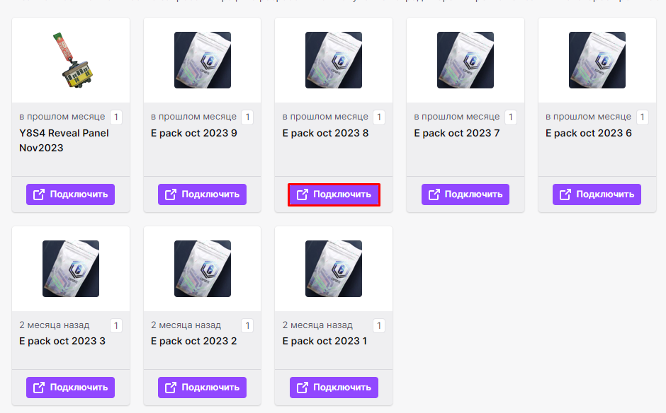The width and height of the screenshot is (666, 413).
Task: View E pack oct 2023 7 pack image
Action: coord(465,60)
